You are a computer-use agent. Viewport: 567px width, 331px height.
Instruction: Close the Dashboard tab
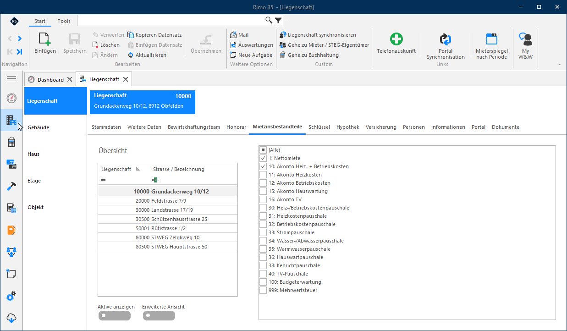click(x=70, y=79)
